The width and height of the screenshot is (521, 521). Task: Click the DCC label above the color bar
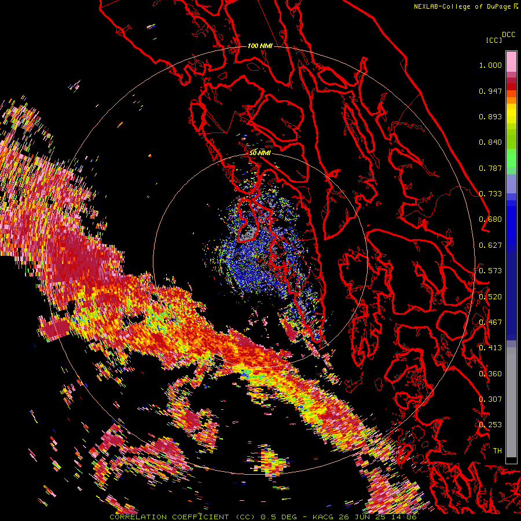pos(508,35)
